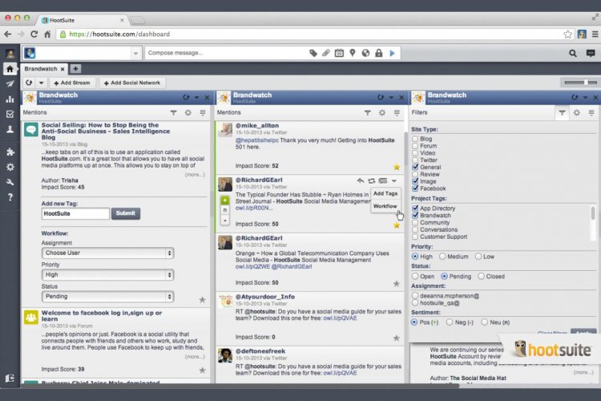Image resolution: width=601 pixels, height=401 pixels.
Task: Open the Publisher paper plane sidebar icon
Action: 10,84
